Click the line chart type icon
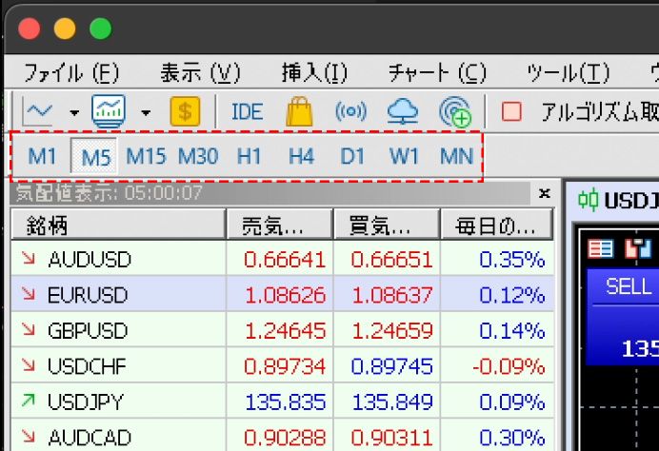Viewport: 659px width, 451px height. (x=38, y=111)
